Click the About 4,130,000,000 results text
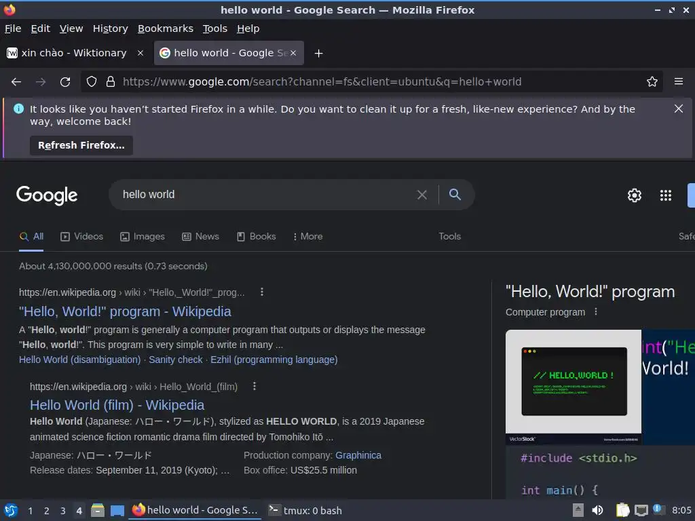The height and width of the screenshot is (521, 695). [x=113, y=266]
